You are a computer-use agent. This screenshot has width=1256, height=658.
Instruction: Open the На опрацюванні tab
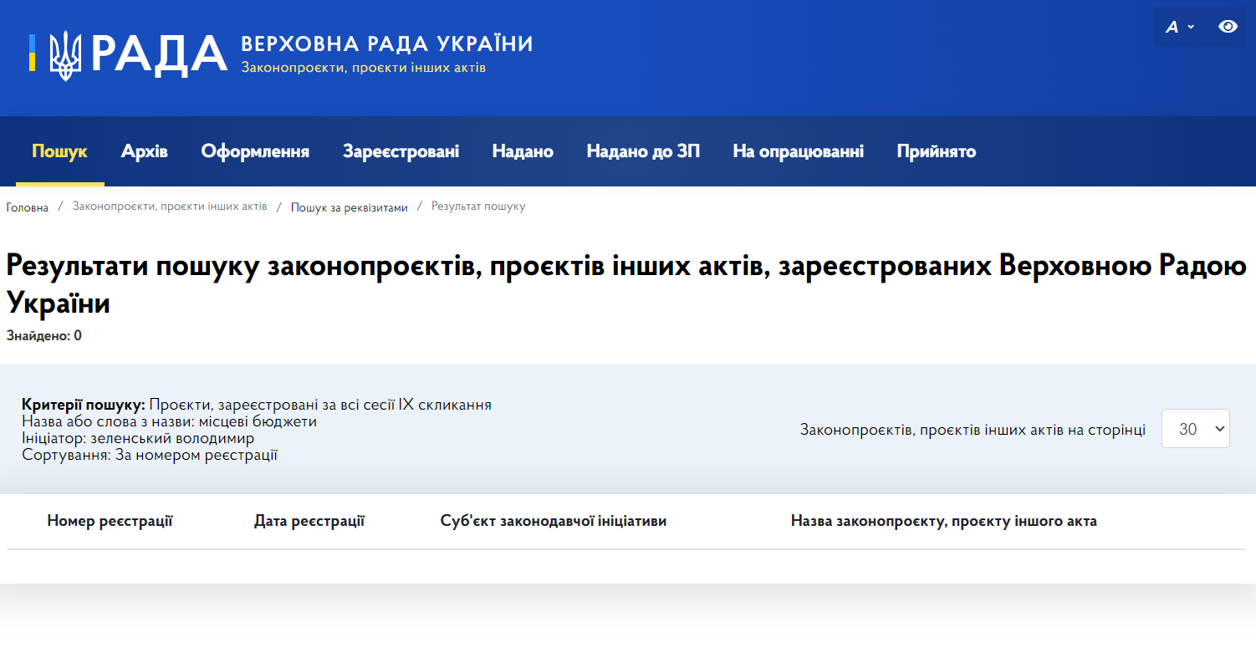[x=799, y=151]
